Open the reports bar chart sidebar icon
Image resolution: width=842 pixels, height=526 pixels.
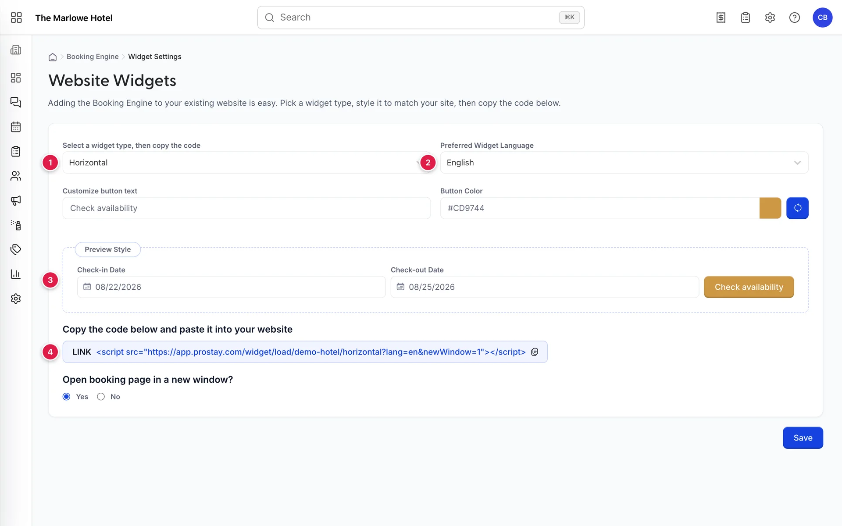16,274
